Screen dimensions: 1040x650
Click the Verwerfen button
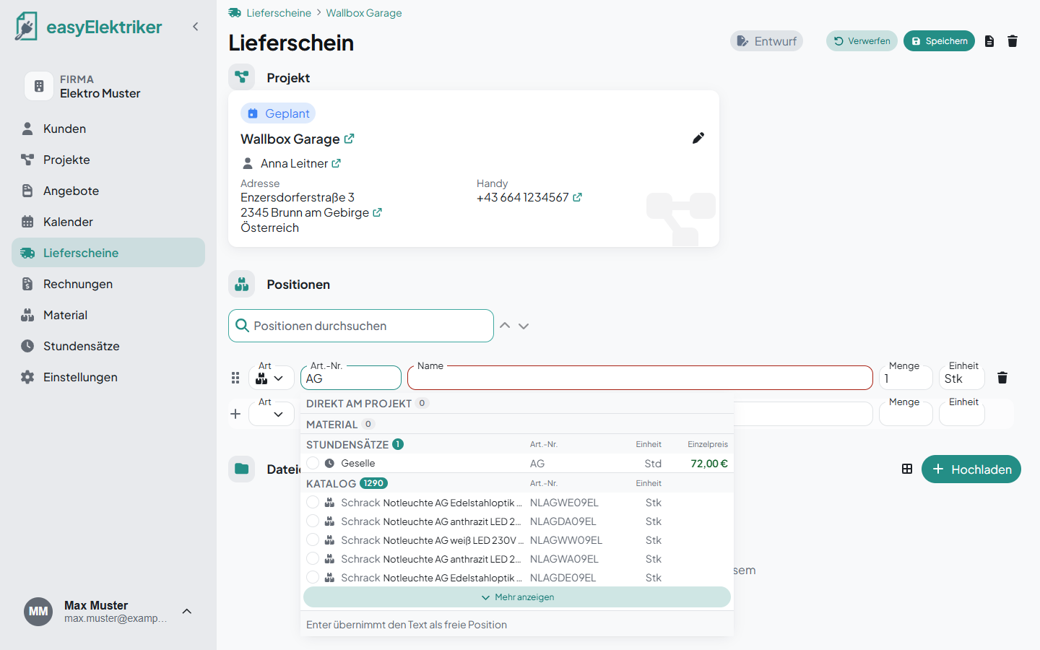pyautogui.click(x=862, y=41)
